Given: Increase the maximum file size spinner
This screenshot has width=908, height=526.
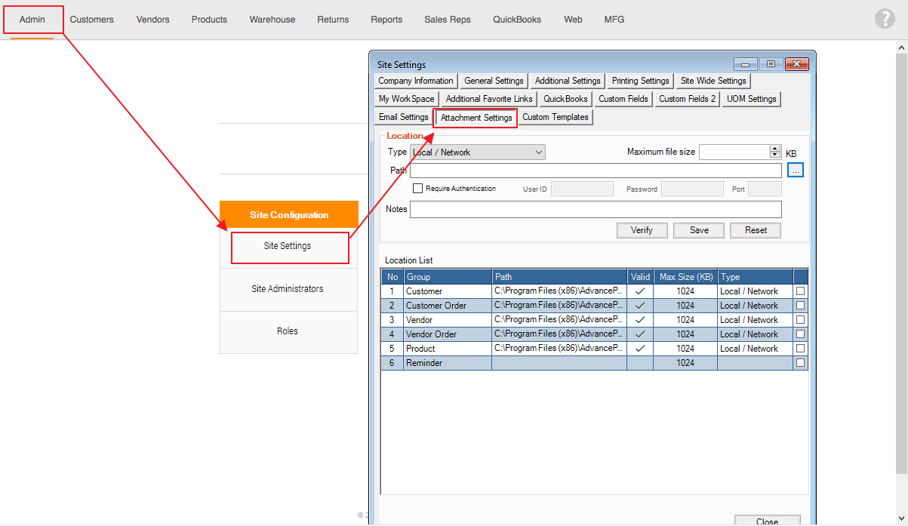Looking at the screenshot, I should point(774,149).
